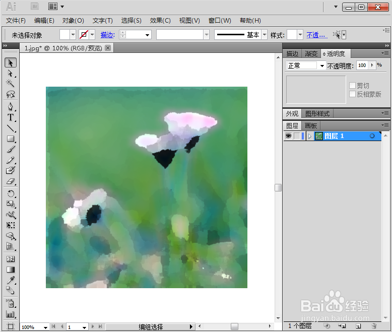Select the Warp tool
Image resolution: width=392 pixels, height=332 pixels.
pyautogui.click(x=11, y=215)
